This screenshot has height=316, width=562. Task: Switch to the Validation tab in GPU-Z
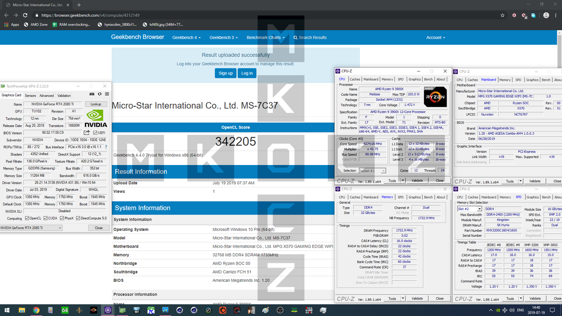click(64, 96)
